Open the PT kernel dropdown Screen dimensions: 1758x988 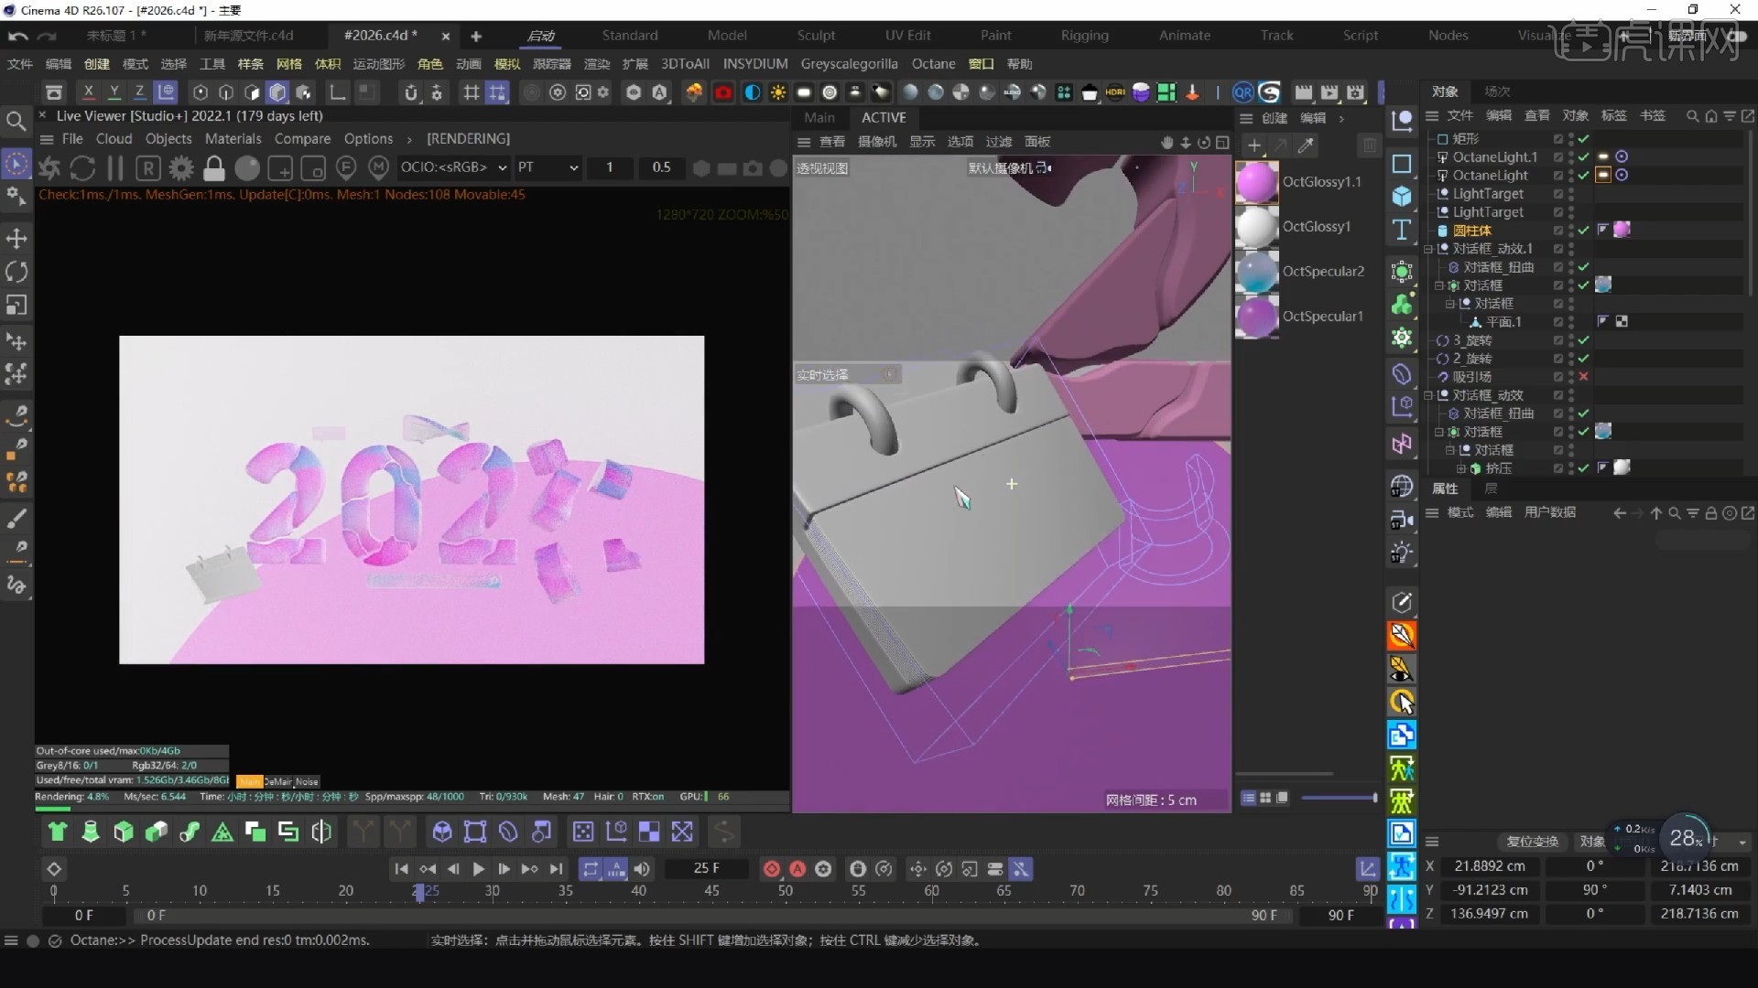coord(548,167)
